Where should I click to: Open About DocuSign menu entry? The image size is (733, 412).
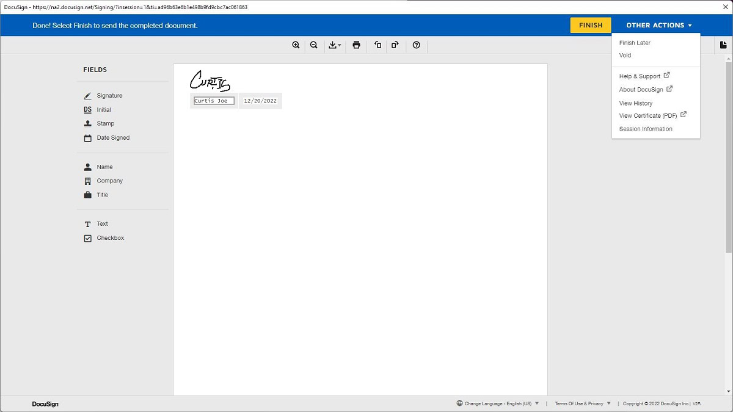coord(641,90)
